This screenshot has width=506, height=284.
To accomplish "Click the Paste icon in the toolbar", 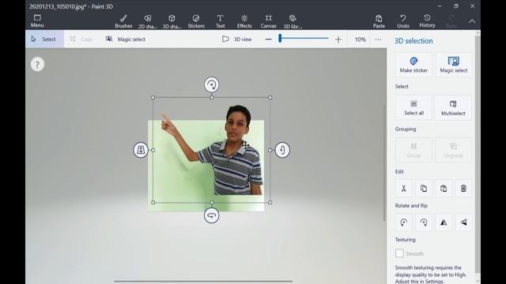I will [x=379, y=21].
